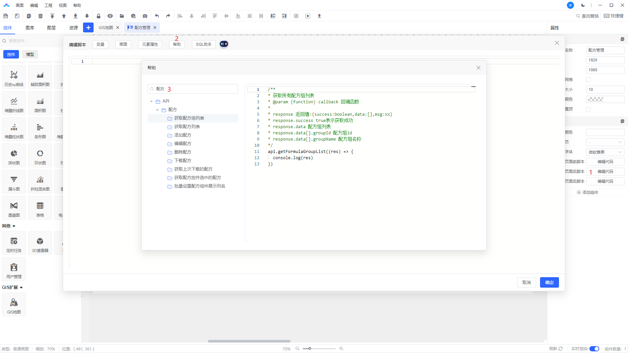
Task: Click the save icon in toolbar
Action: coord(6,16)
